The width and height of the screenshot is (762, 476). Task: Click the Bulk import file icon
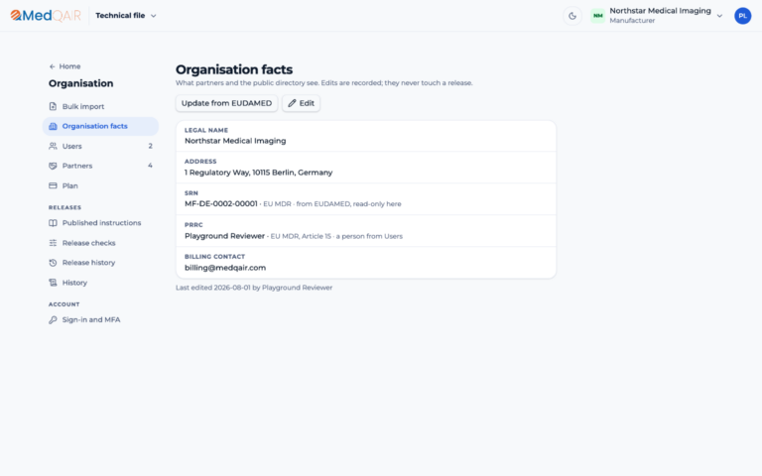53,106
